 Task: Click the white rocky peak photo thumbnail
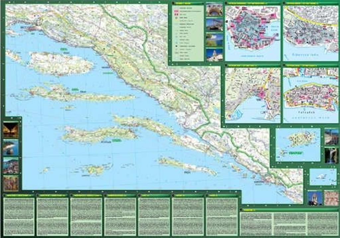214,55
